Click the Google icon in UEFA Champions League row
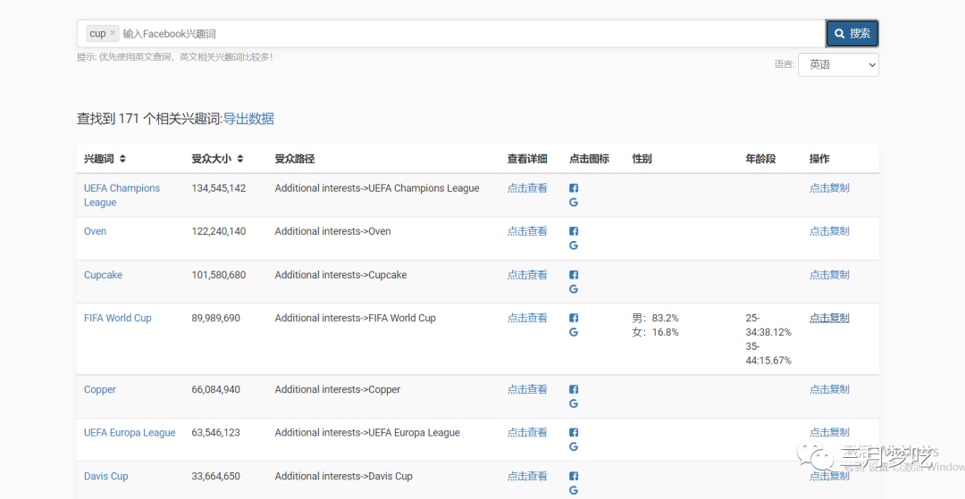This screenshot has width=965, height=499. coord(574,202)
